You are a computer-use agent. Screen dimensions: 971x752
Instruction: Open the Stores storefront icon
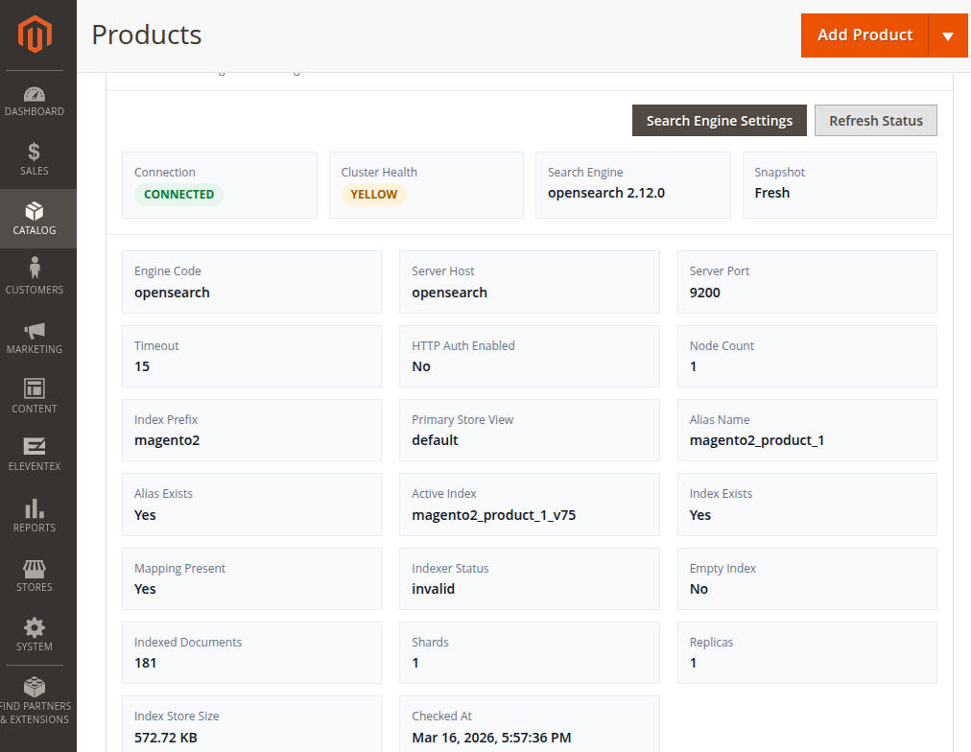(x=35, y=568)
